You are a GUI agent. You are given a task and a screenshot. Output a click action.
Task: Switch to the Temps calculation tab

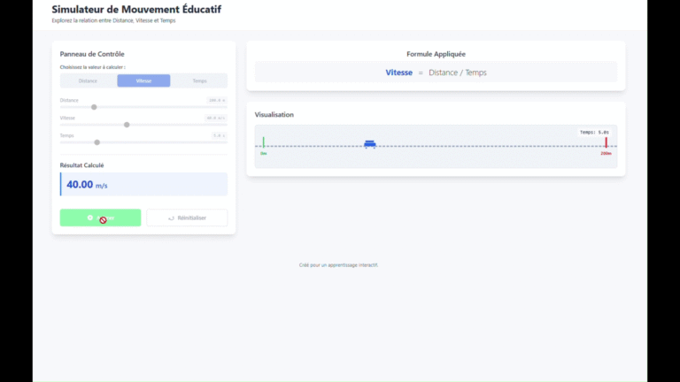[199, 80]
